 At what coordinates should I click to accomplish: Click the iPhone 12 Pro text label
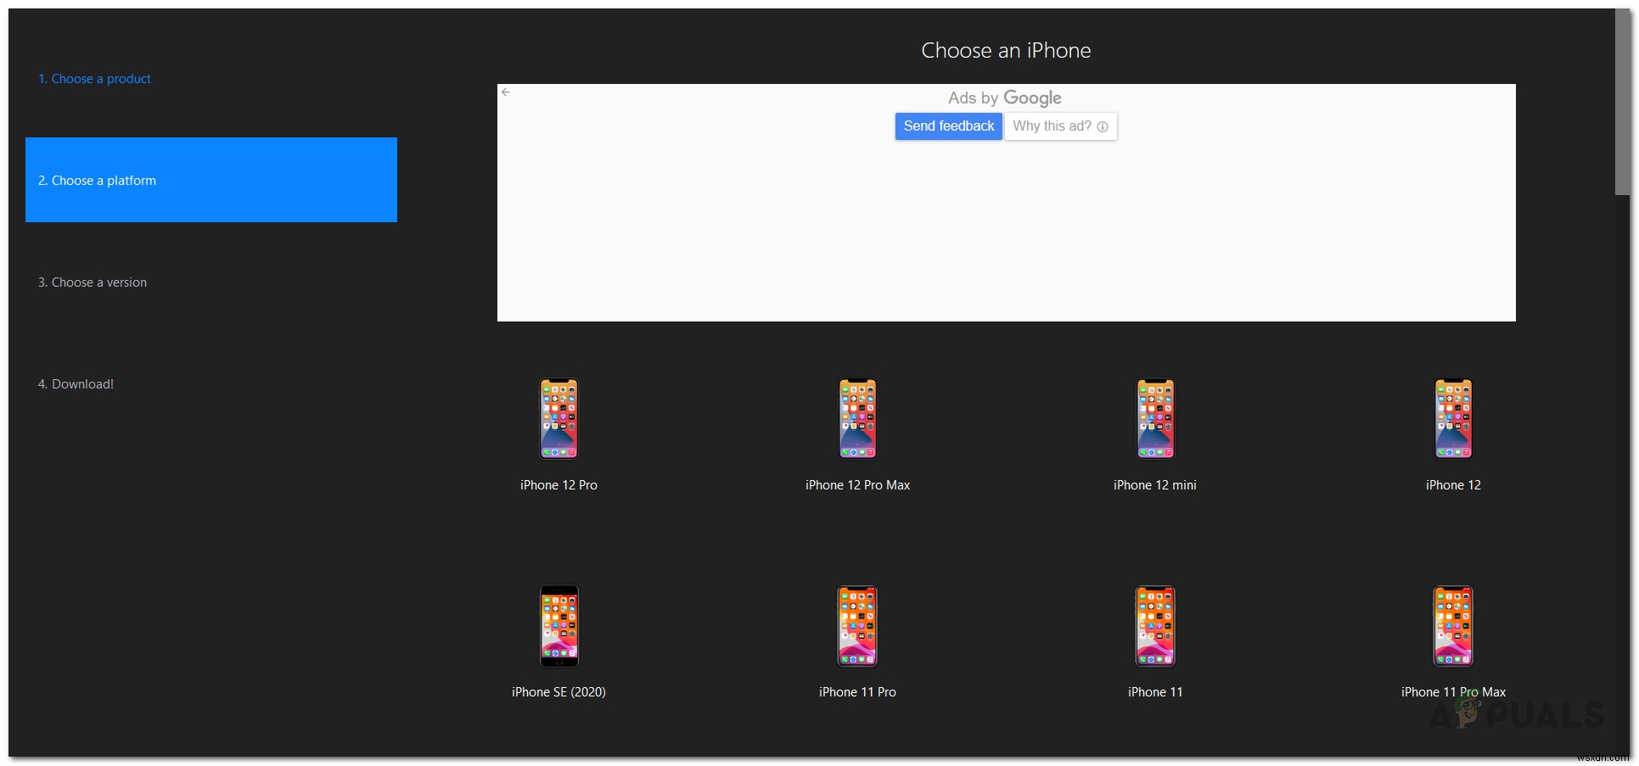point(558,484)
